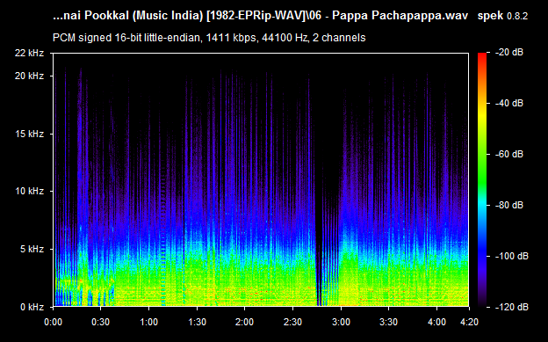
Task: Click the '-80 dB' legend label
Action: click(x=509, y=205)
